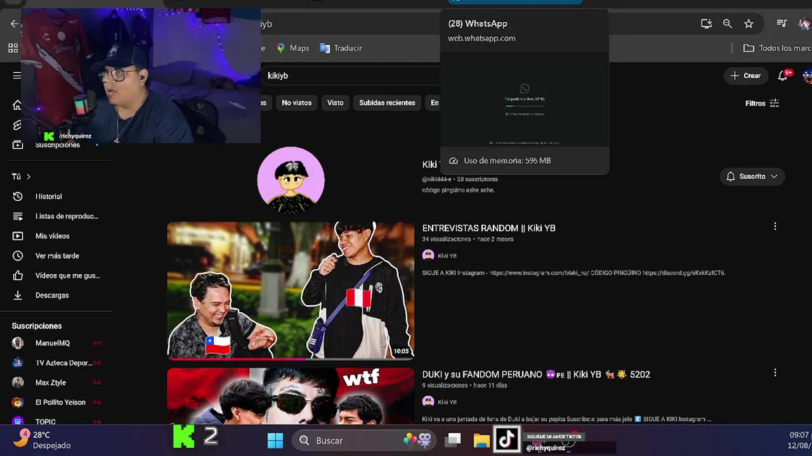Click the Kiki channel avatar
The image size is (812, 456).
coord(291,180)
